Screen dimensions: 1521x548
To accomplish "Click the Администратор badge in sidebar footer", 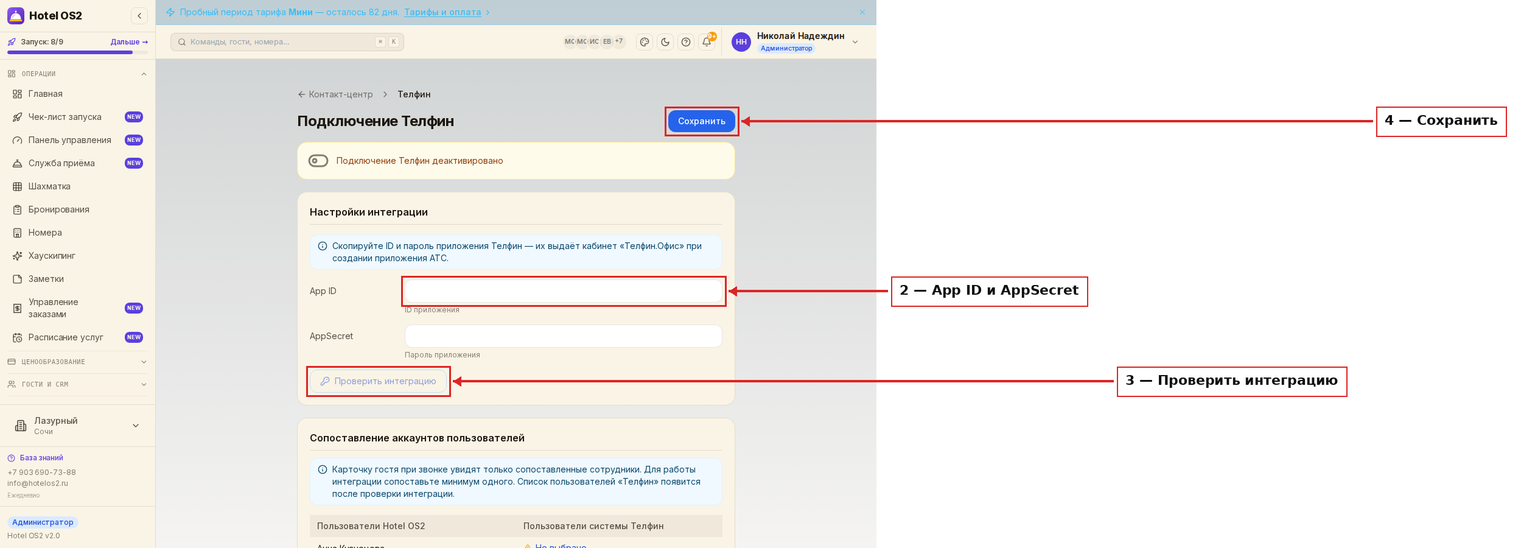I will point(43,522).
